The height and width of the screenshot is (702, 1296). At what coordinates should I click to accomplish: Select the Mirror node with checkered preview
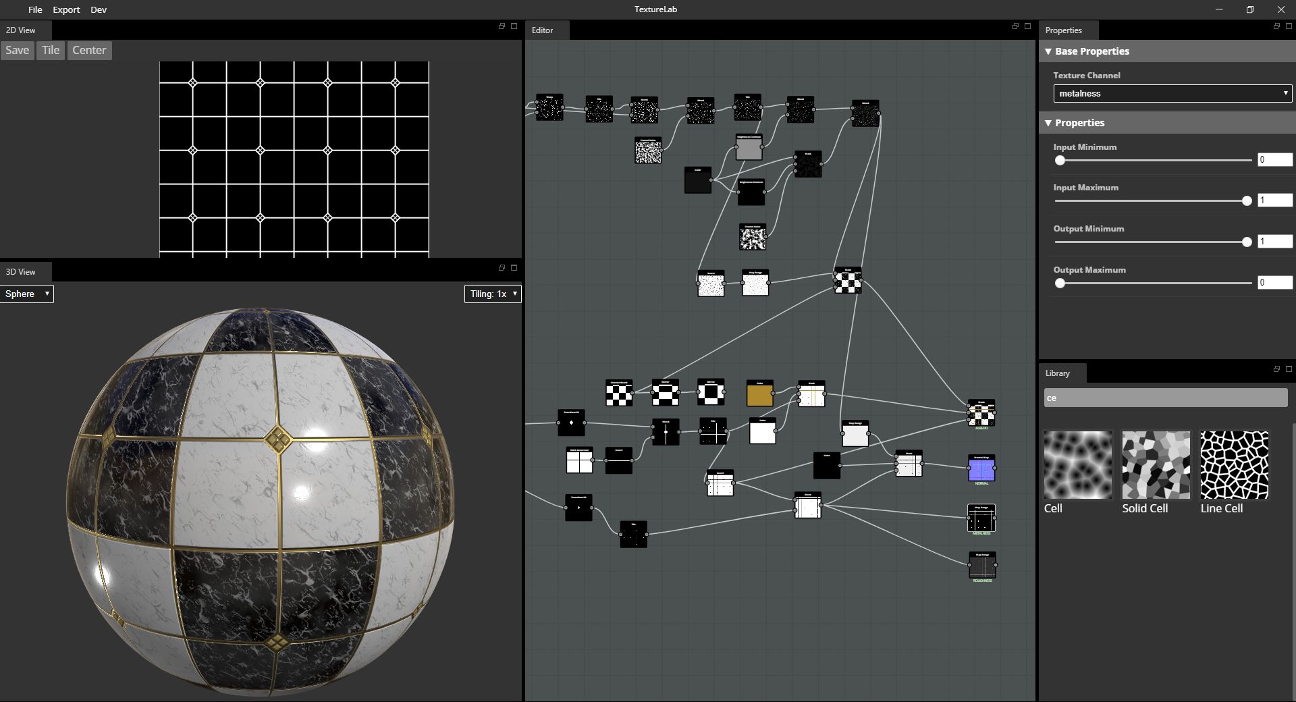pos(666,391)
